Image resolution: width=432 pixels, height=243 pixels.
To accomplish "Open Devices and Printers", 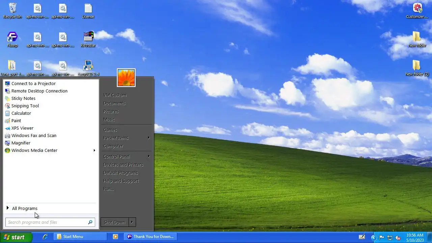I will [124, 165].
